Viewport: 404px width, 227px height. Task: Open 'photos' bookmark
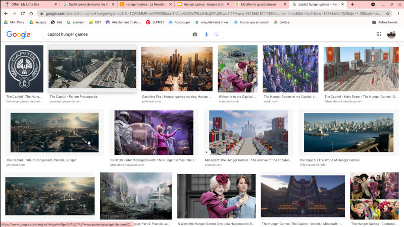tap(281, 22)
